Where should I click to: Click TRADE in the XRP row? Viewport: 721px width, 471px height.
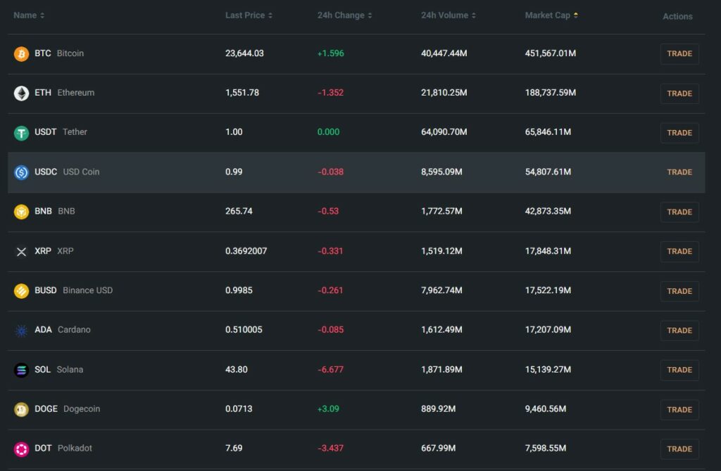click(679, 251)
